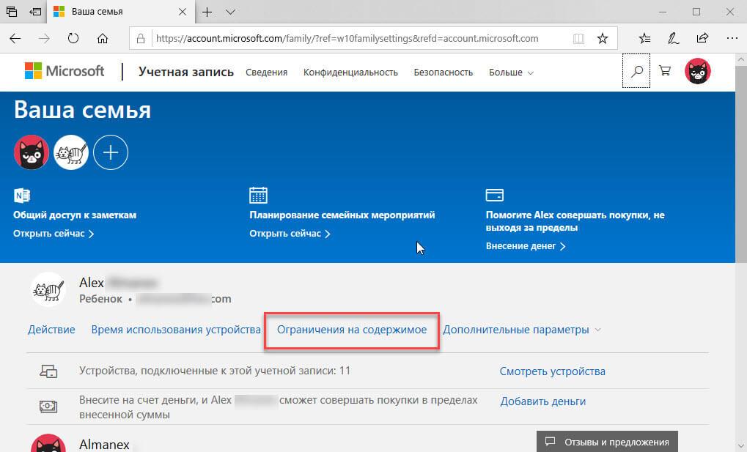
Task: Click the set tabs aside icon
Action: click(35, 12)
